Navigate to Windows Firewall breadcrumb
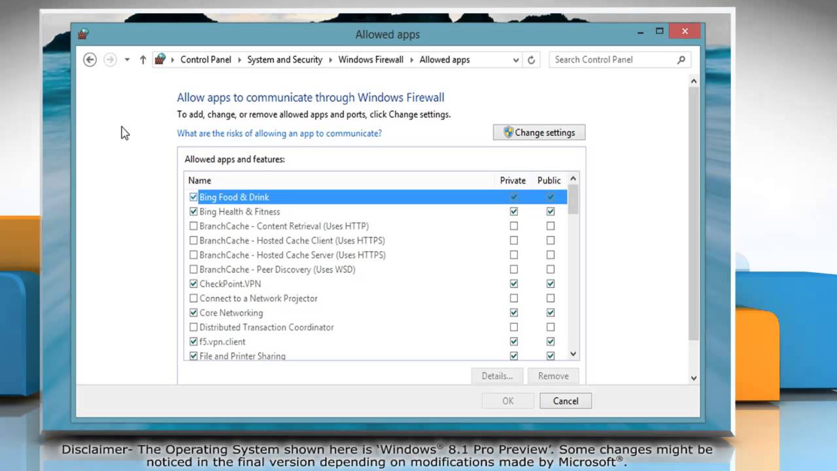837x471 pixels. click(371, 60)
